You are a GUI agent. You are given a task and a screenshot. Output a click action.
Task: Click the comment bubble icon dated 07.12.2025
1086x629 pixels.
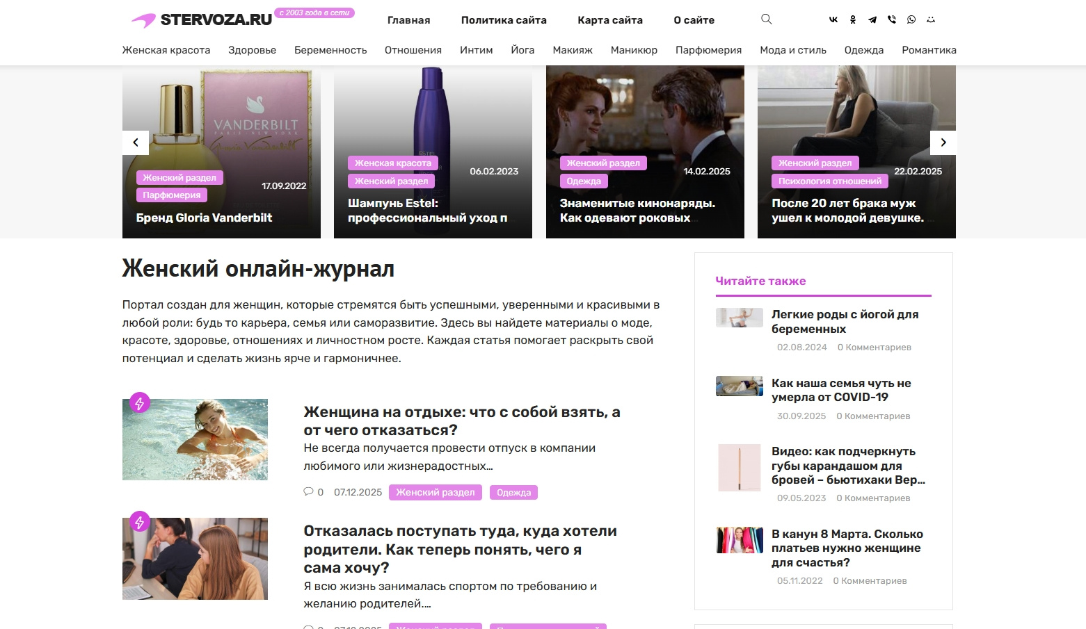pos(308,491)
